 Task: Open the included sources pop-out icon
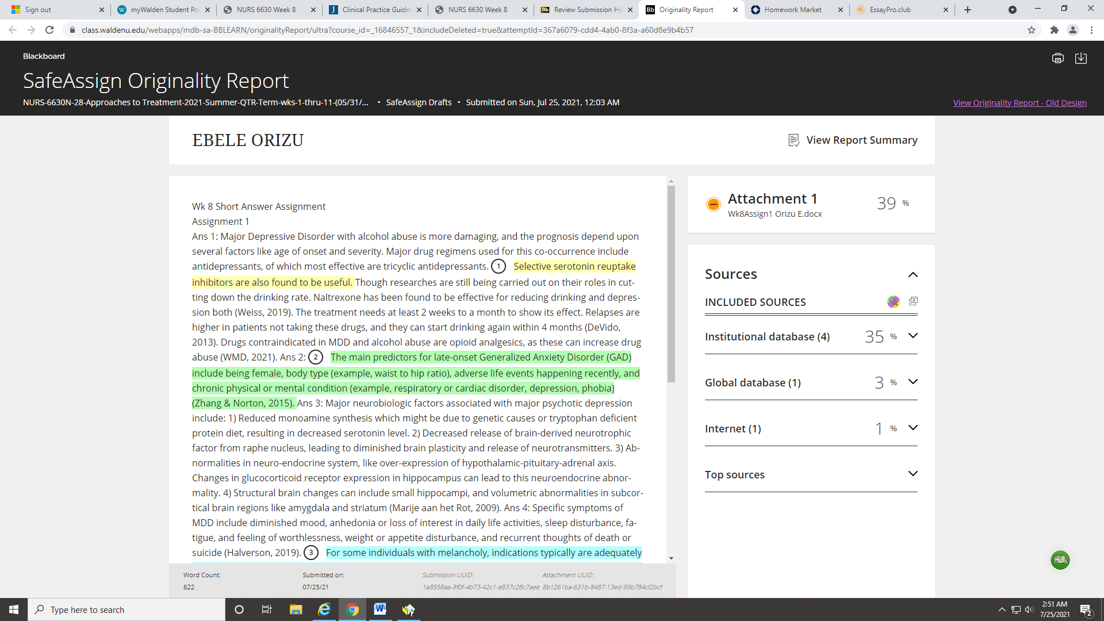(913, 301)
